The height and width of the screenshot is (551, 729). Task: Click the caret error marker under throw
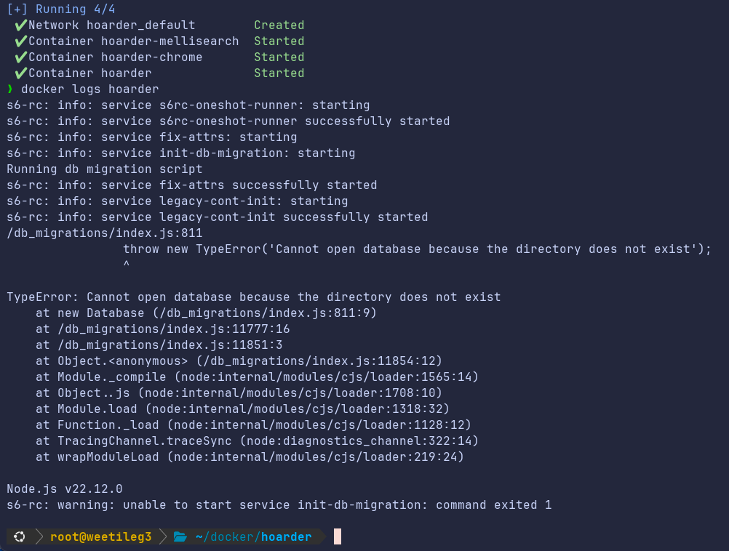127,263
